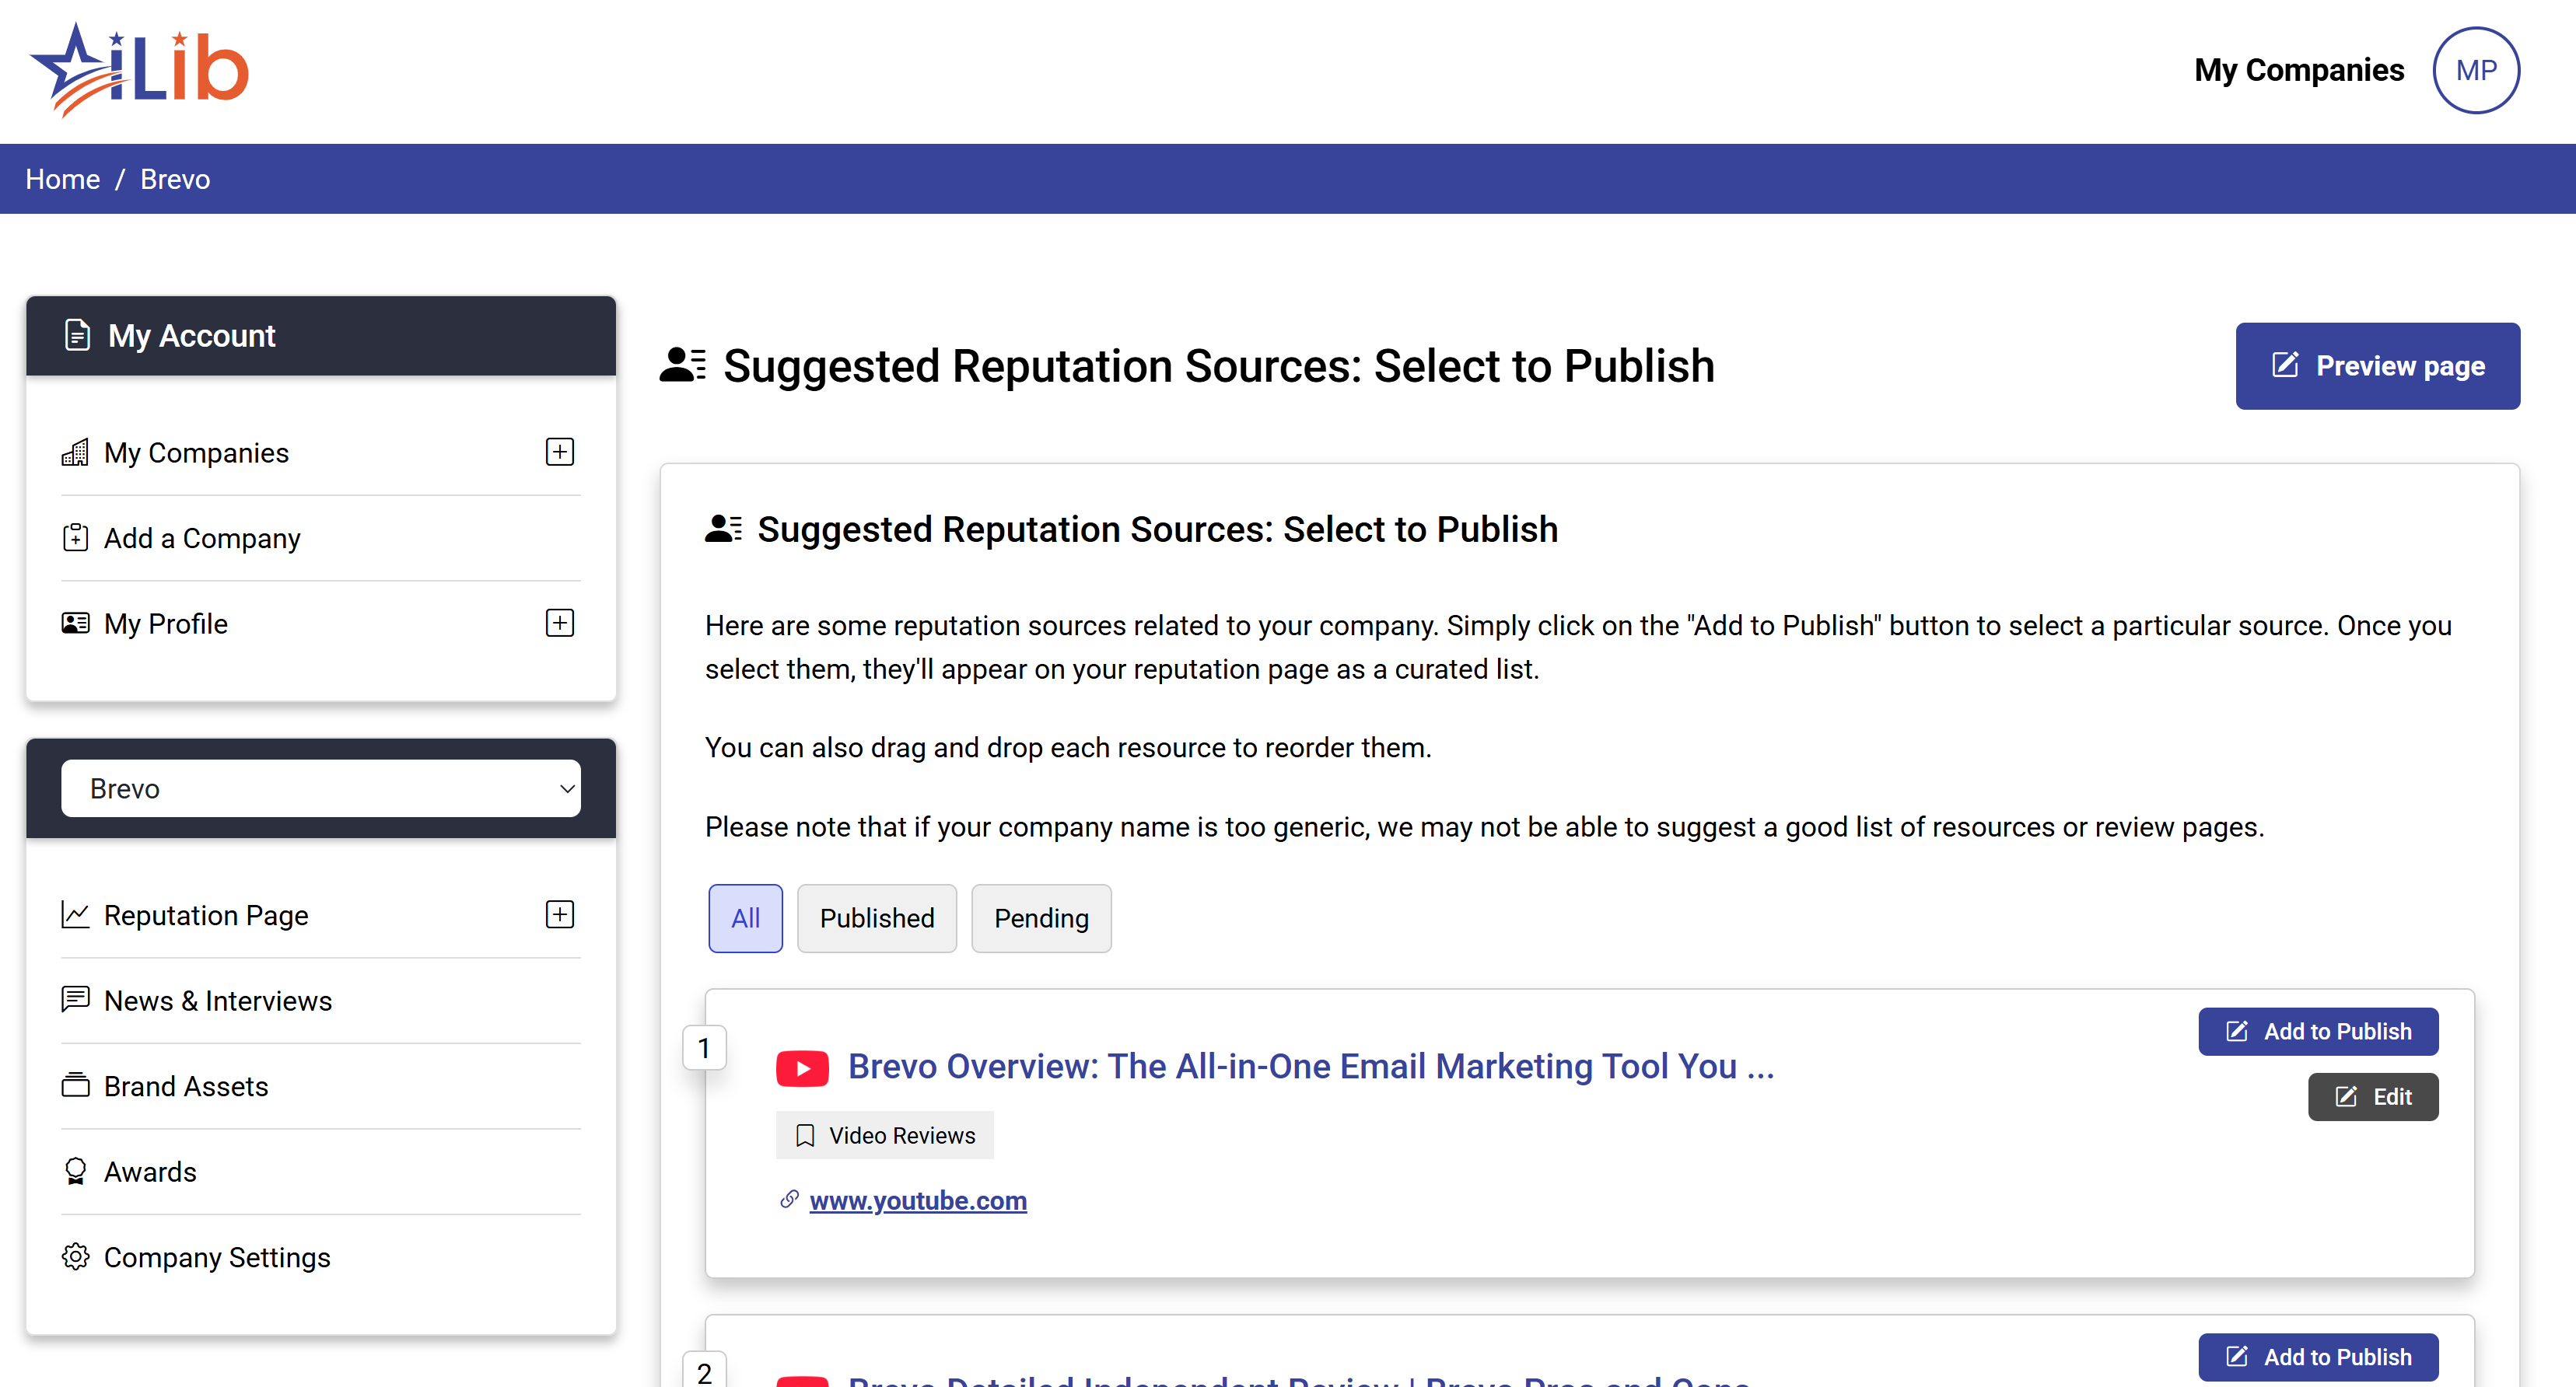Screen dimensions: 2576x1387
Task: Open the MP user avatar menu
Action: 2475,70
